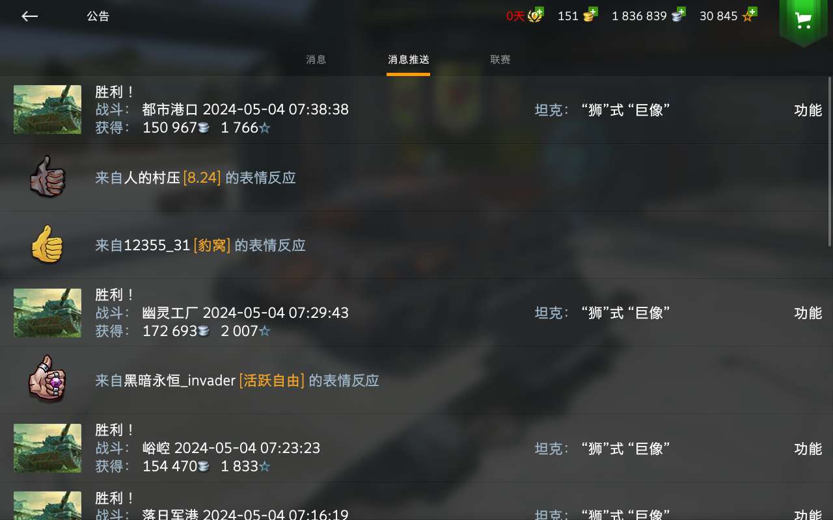The image size is (833, 520).
Task: Add free XP beside 30 845
Action: 750,15
